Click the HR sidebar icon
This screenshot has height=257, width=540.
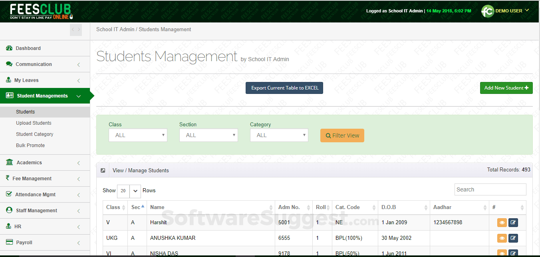(9, 226)
